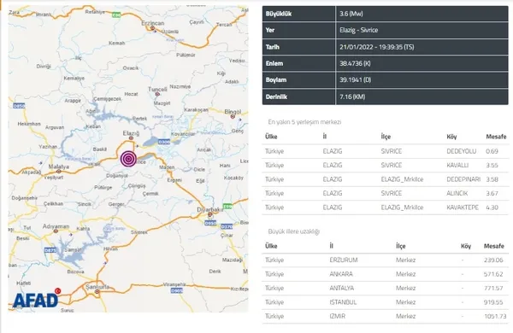Click the Hekimhan label on the map
This screenshot has width=513, height=333.
pyautogui.click(x=29, y=124)
